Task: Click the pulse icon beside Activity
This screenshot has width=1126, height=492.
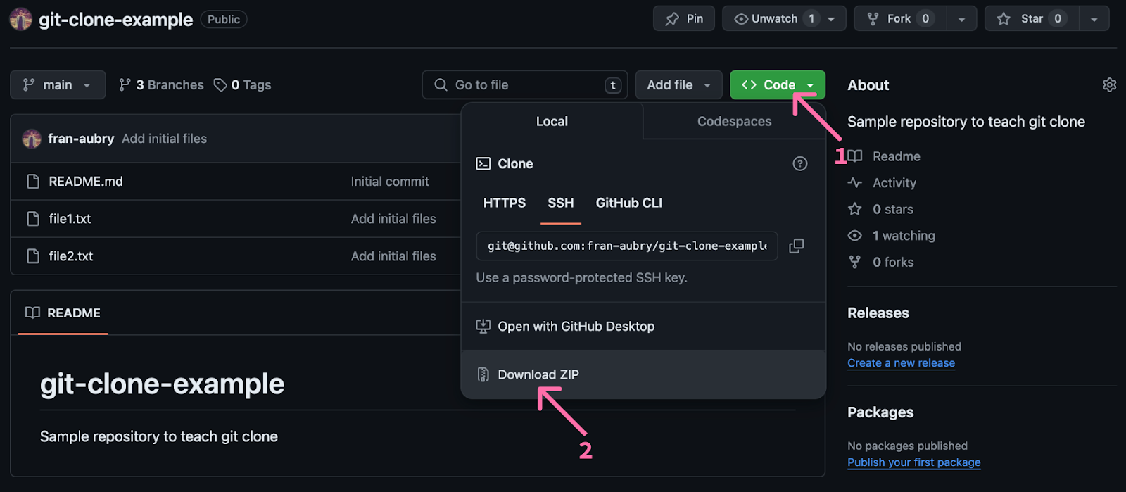Action: click(x=855, y=183)
